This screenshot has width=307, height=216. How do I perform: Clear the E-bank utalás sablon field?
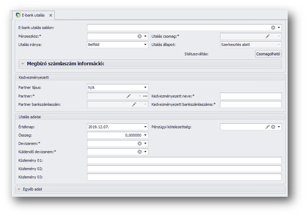pyautogui.click(x=273, y=28)
